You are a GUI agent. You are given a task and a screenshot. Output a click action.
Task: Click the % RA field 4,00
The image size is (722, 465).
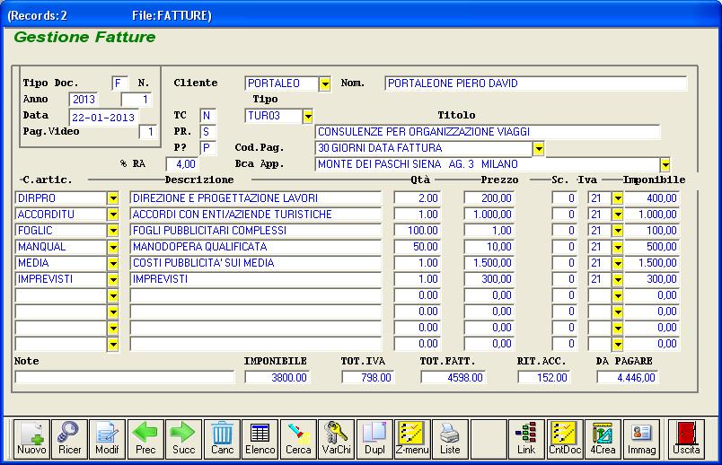182,164
